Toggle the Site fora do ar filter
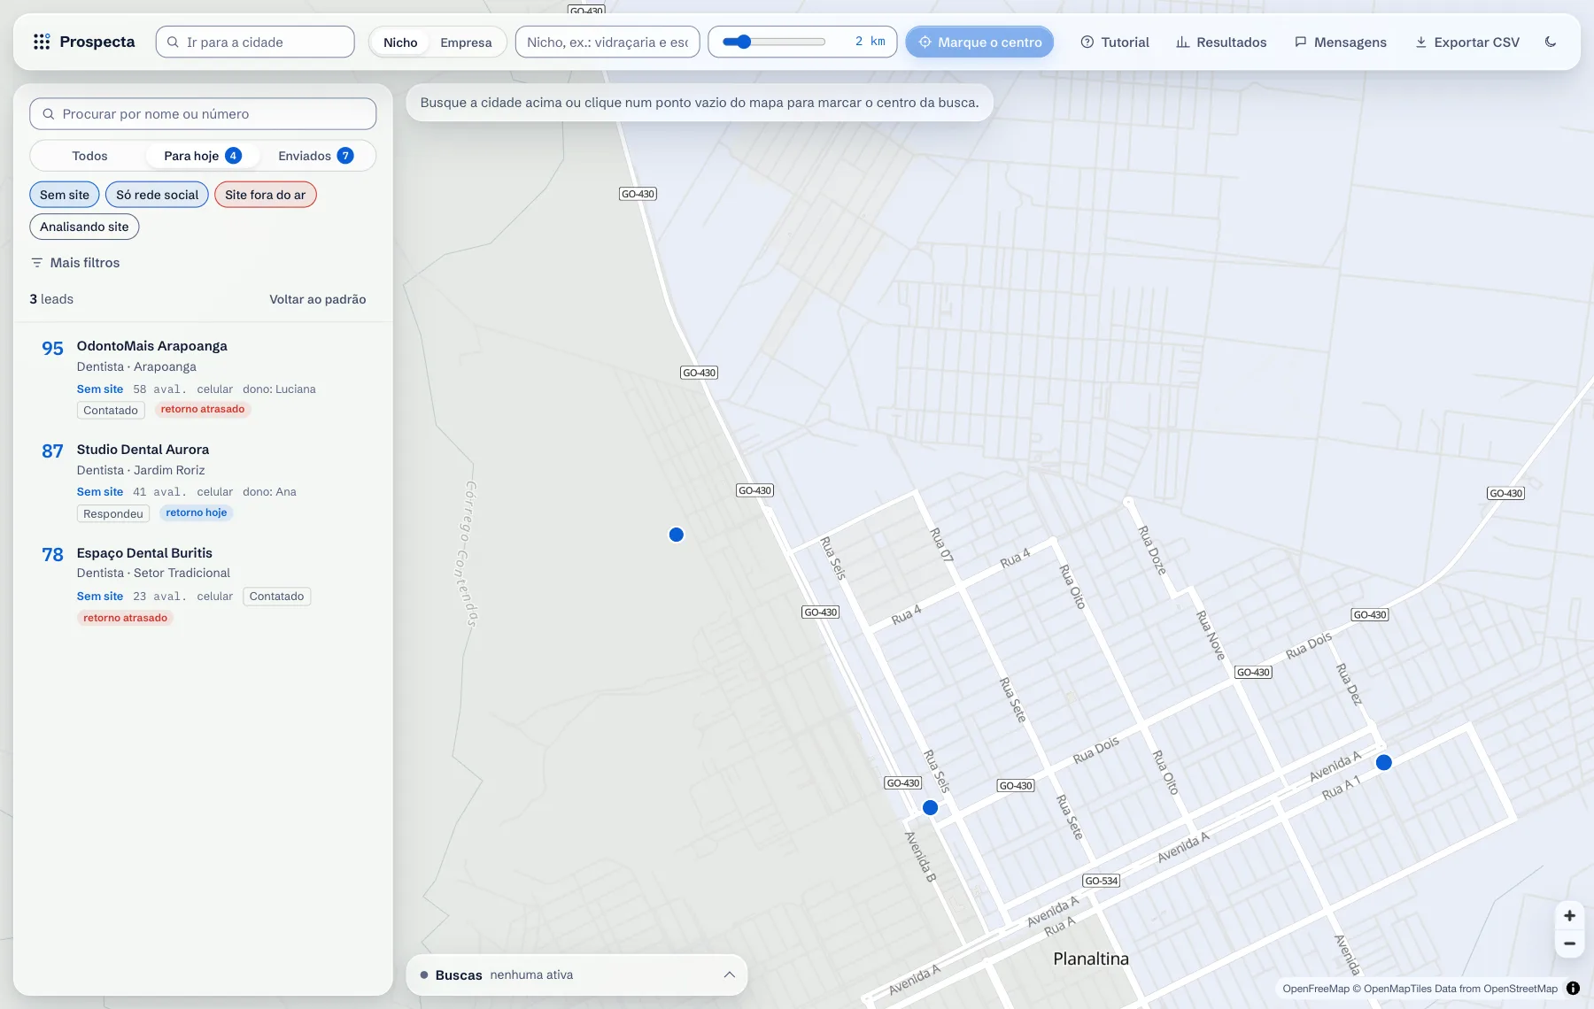The height and width of the screenshot is (1009, 1594). [266, 195]
